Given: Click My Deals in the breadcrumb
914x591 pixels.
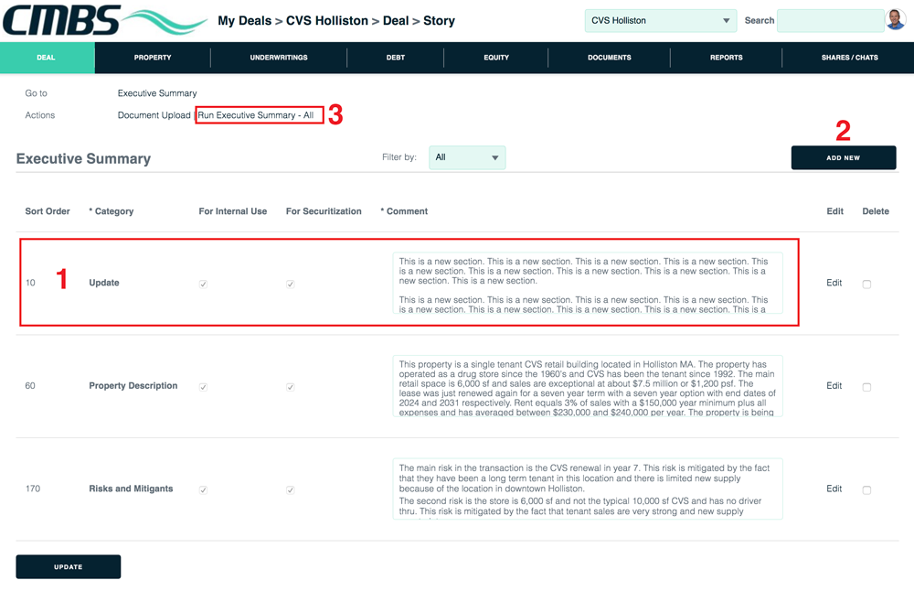Looking at the screenshot, I should pos(245,20).
